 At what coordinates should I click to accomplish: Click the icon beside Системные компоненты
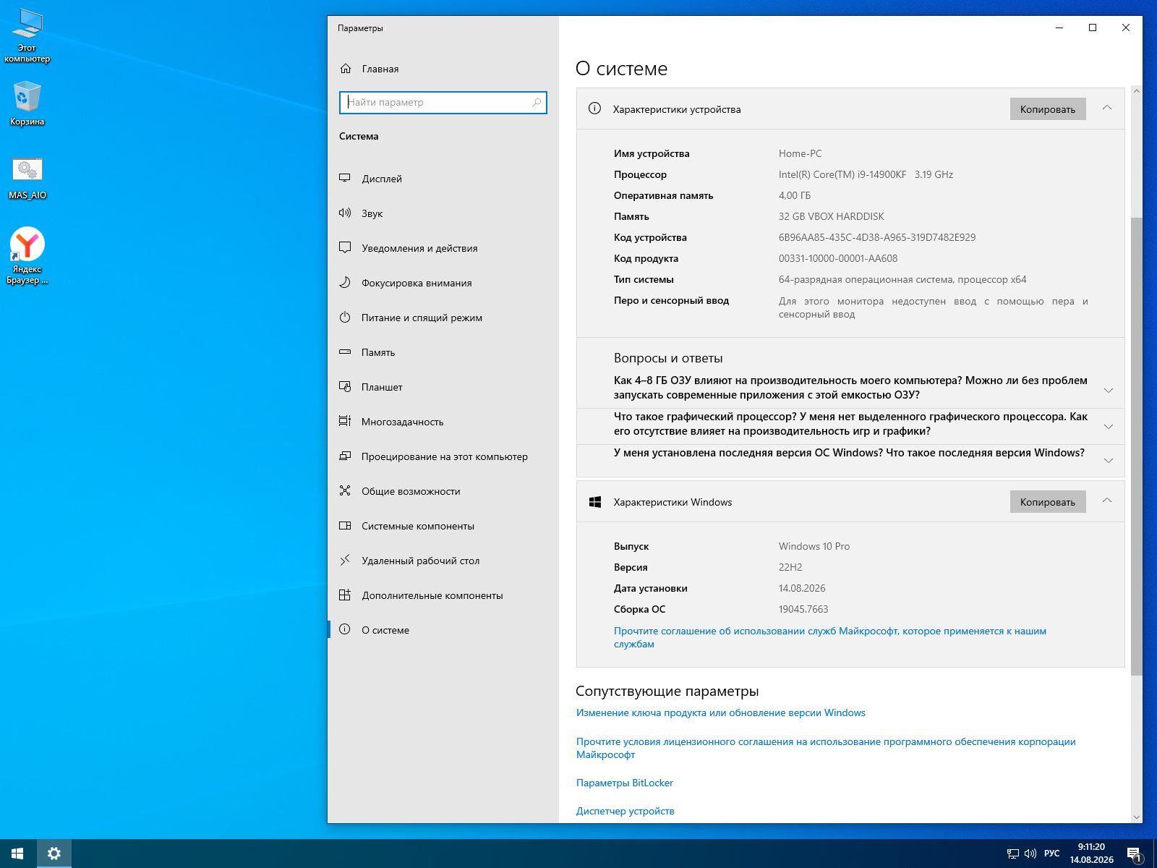(x=345, y=525)
